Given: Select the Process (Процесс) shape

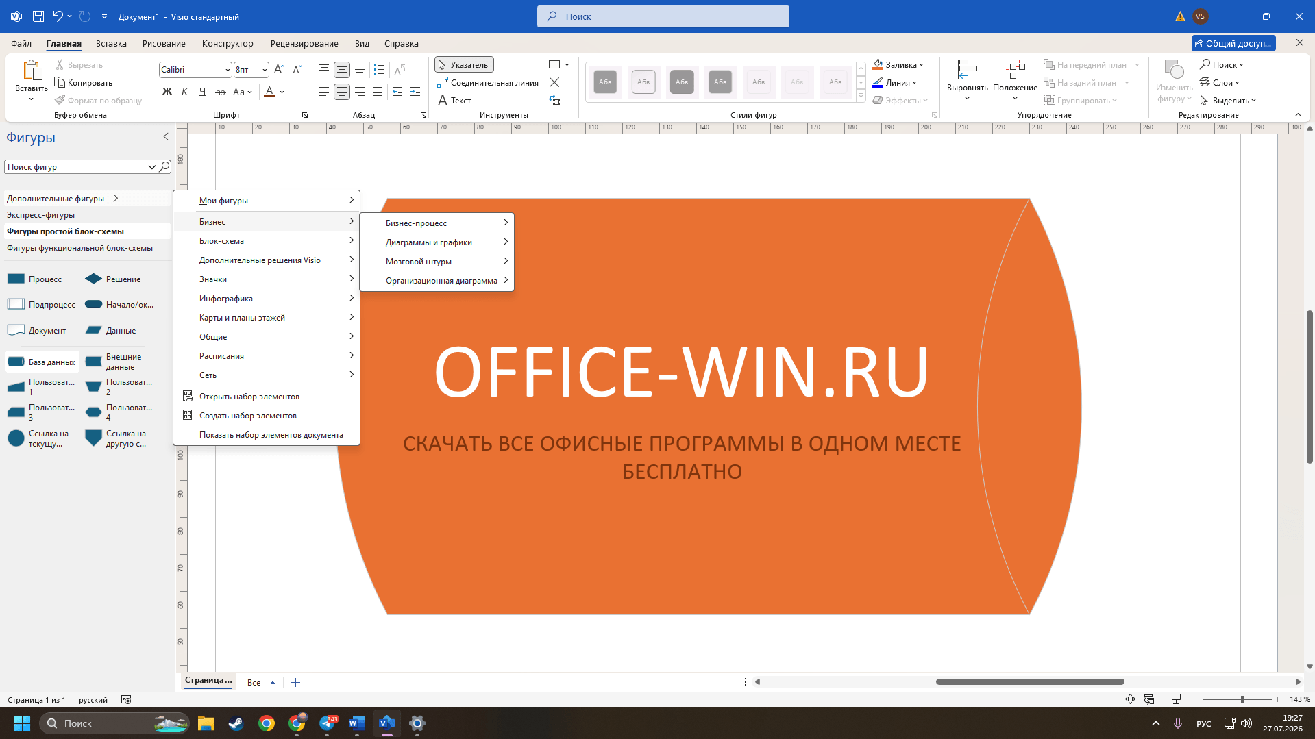Looking at the screenshot, I should [35, 279].
